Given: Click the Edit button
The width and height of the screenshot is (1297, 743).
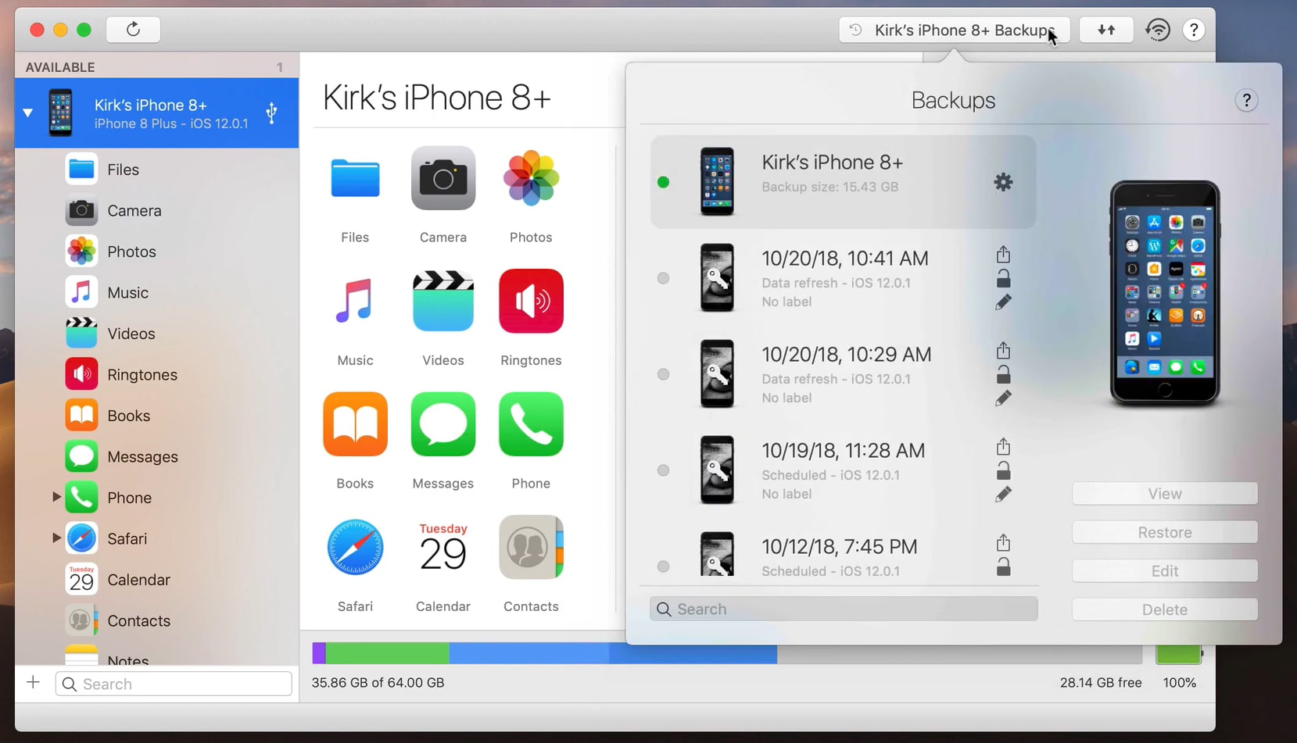Looking at the screenshot, I should pos(1165,571).
